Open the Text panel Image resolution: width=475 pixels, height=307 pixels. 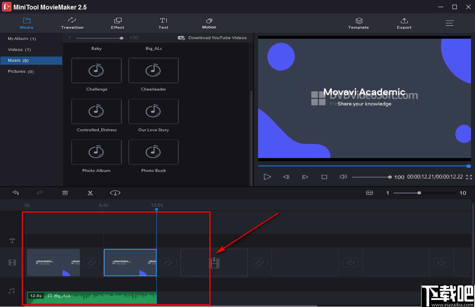click(163, 23)
